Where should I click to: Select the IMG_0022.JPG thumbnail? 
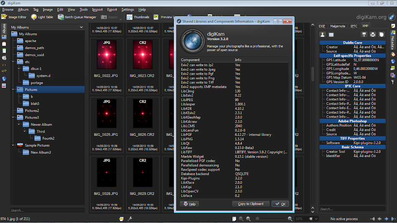(x=106, y=55)
